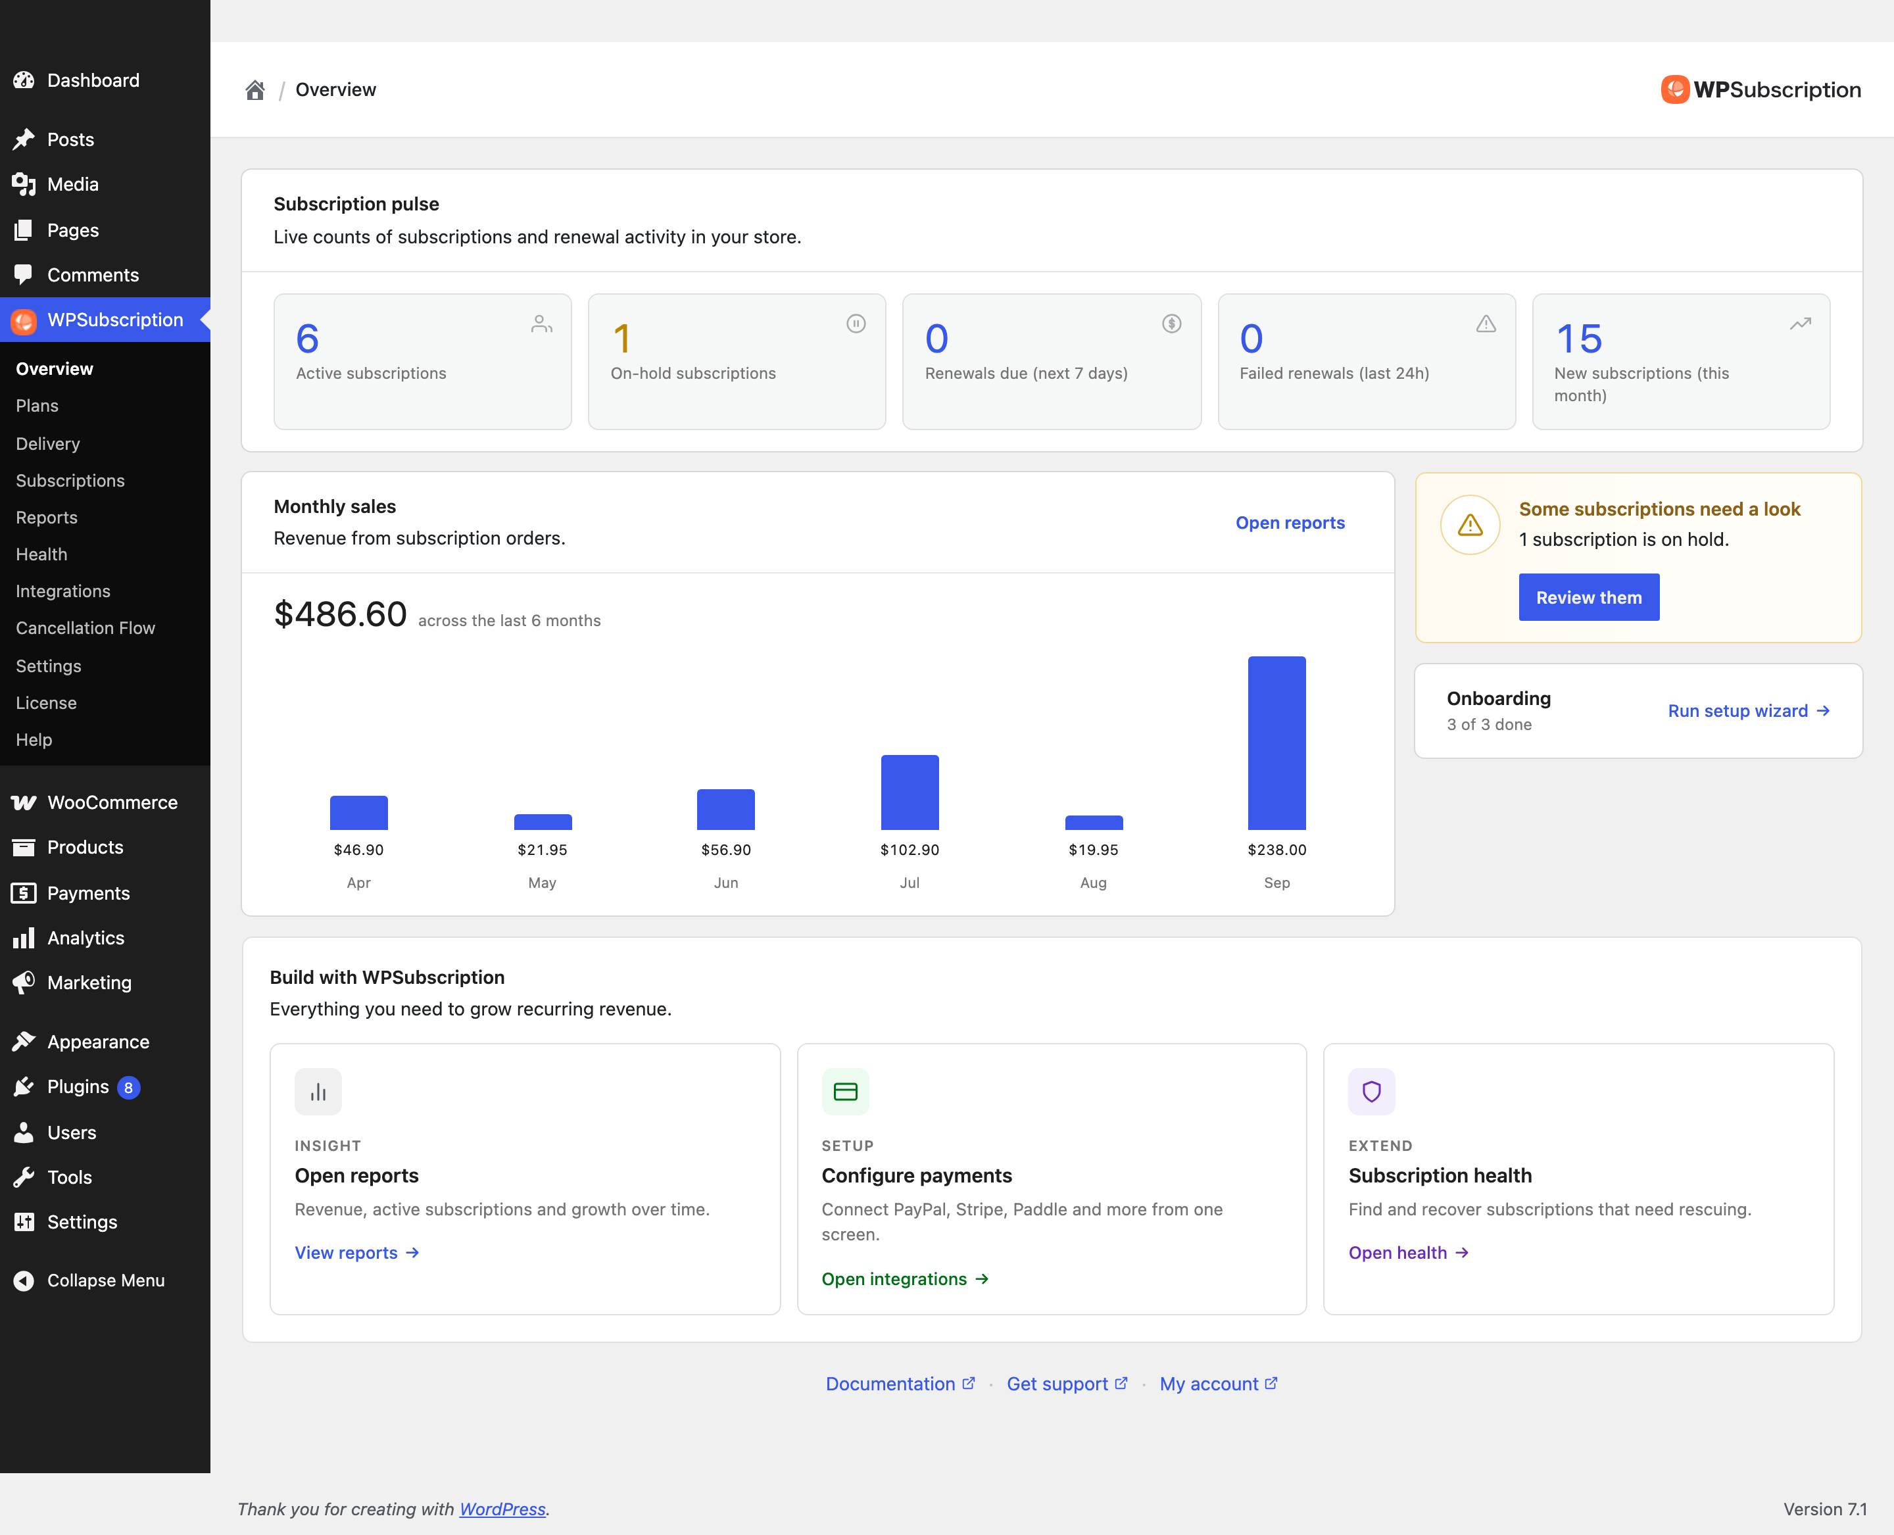Click the WPSubscription orange sidebar icon
This screenshot has width=1894, height=1535.
point(24,320)
